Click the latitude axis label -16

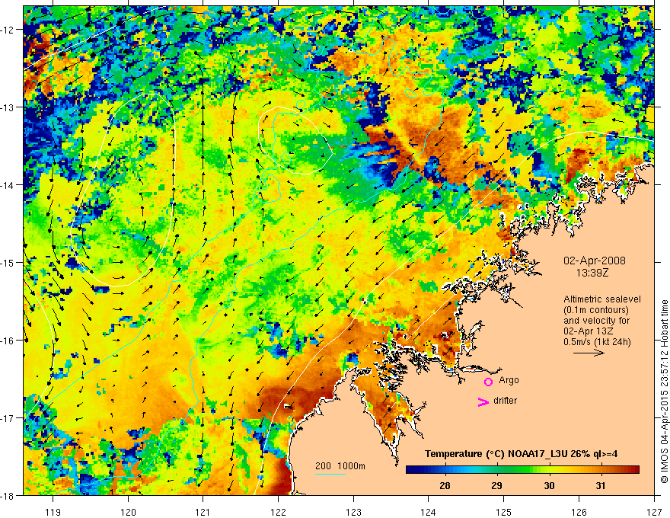click(x=8, y=341)
